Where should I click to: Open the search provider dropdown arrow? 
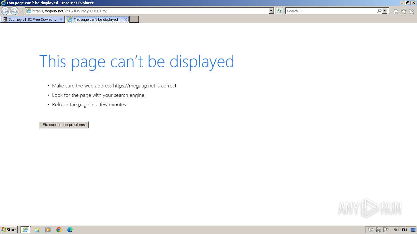tap(385, 11)
